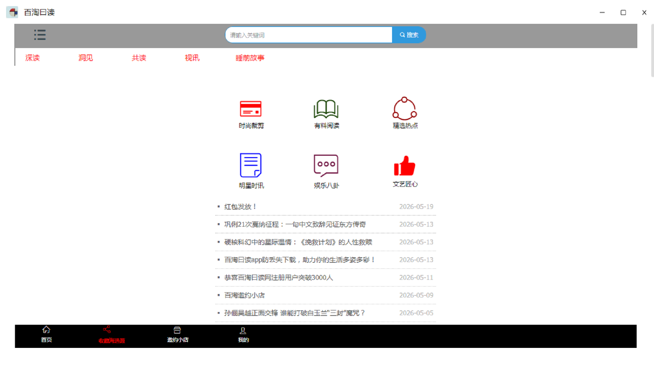Click the date 2026-05-09

point(416,295)
